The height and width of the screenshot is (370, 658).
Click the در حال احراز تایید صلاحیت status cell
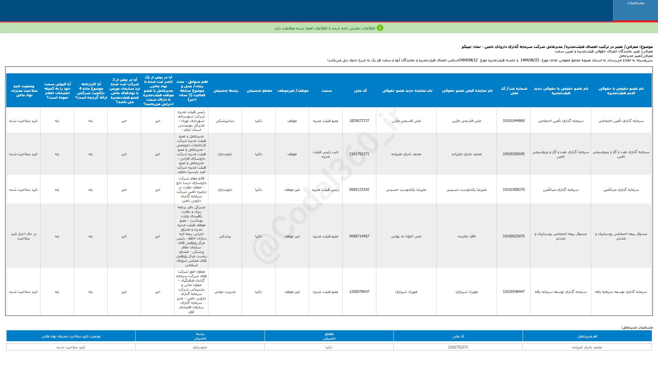(23, 236)
